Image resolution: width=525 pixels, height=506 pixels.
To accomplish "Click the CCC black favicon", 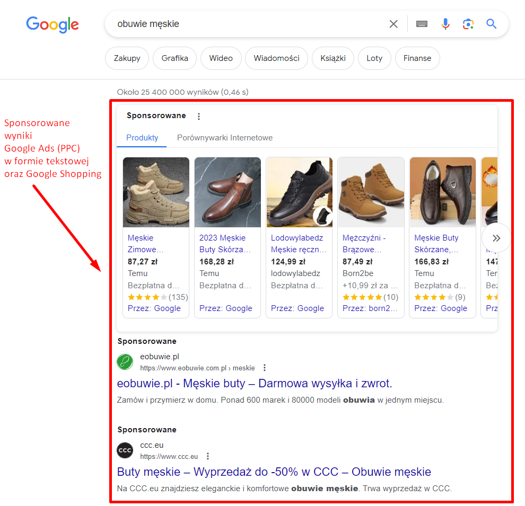I will click(125, 450).
